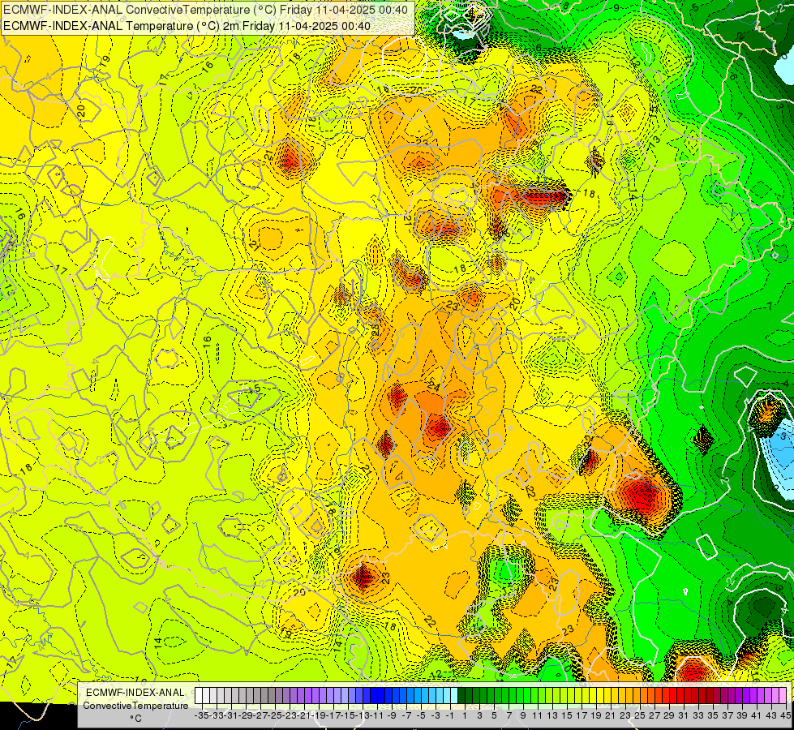
Task: Select the 9 legend scale value
Action: click(x=523, y=715)
